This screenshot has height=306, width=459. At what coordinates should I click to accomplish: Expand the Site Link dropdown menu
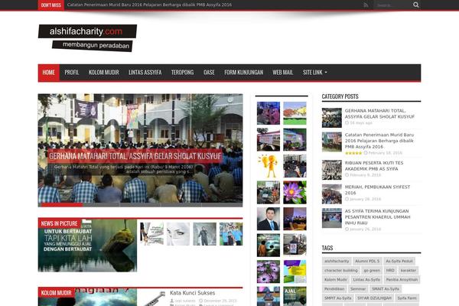315,73
